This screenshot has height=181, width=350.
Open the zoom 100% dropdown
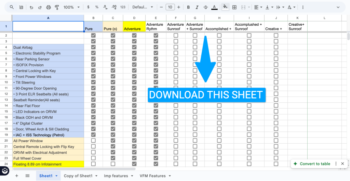point(72,7)
